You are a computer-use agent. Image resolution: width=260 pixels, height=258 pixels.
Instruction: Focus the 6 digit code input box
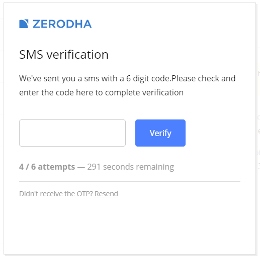coord(72,133)
